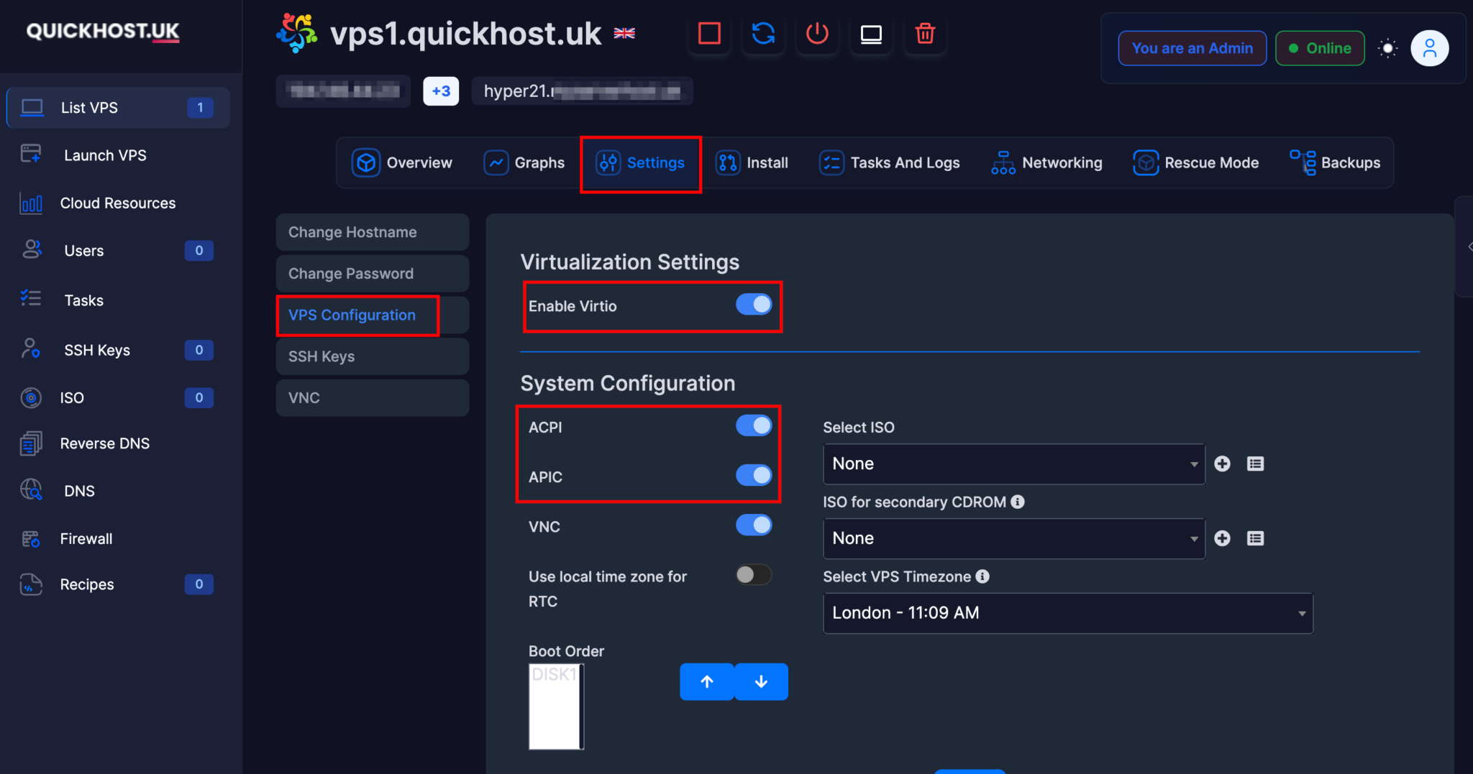1473x774 pixels.
Task: Click the Online status button
Action: 1320,48
